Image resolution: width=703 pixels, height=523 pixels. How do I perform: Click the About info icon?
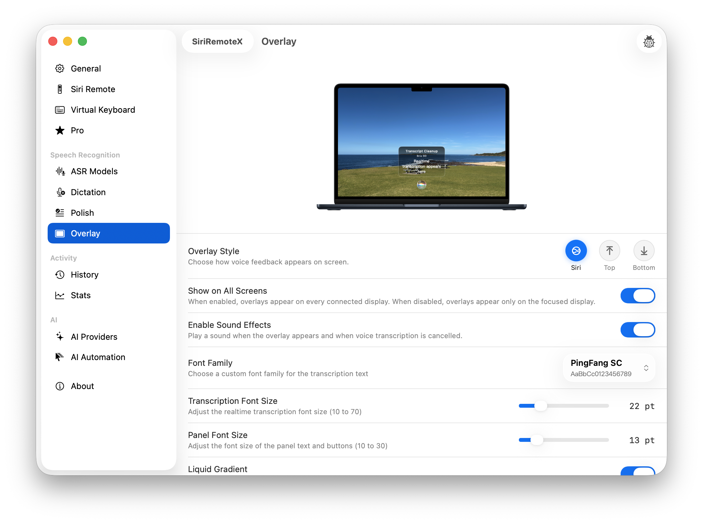pyautogui.click(x=60, y=386)
